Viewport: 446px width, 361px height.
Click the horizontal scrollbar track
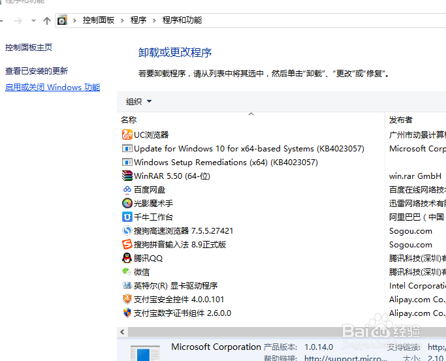point(287,332)
